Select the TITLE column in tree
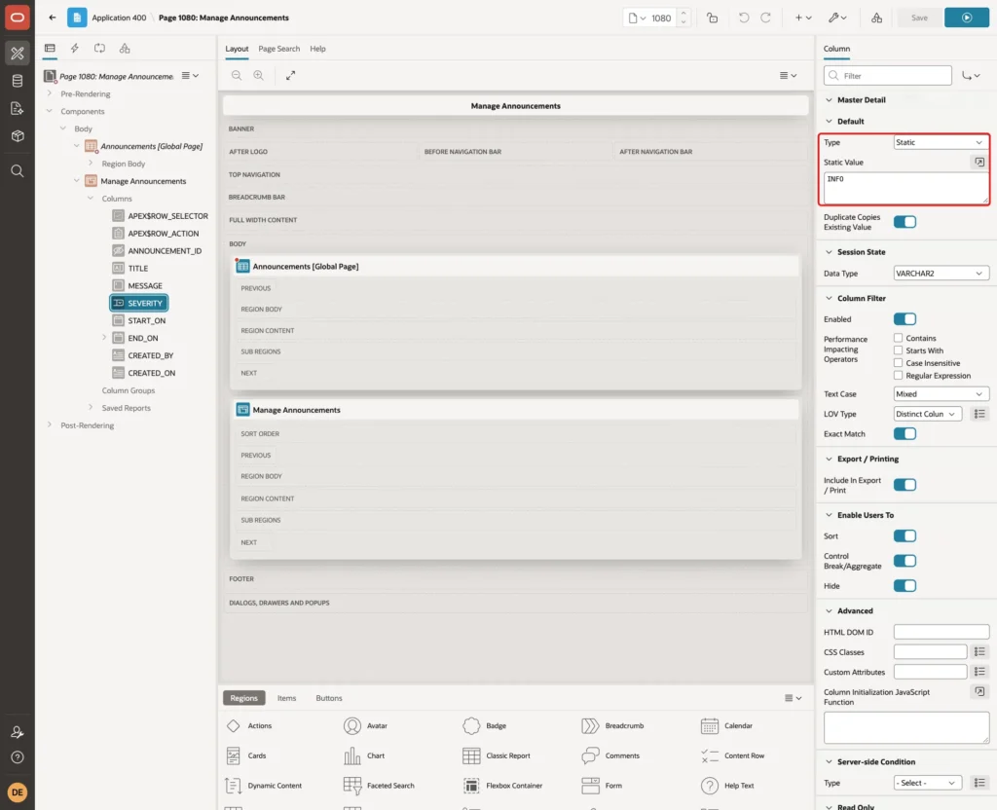The width and height of the screenshot is (997, 810). click(x=138, y=269)
